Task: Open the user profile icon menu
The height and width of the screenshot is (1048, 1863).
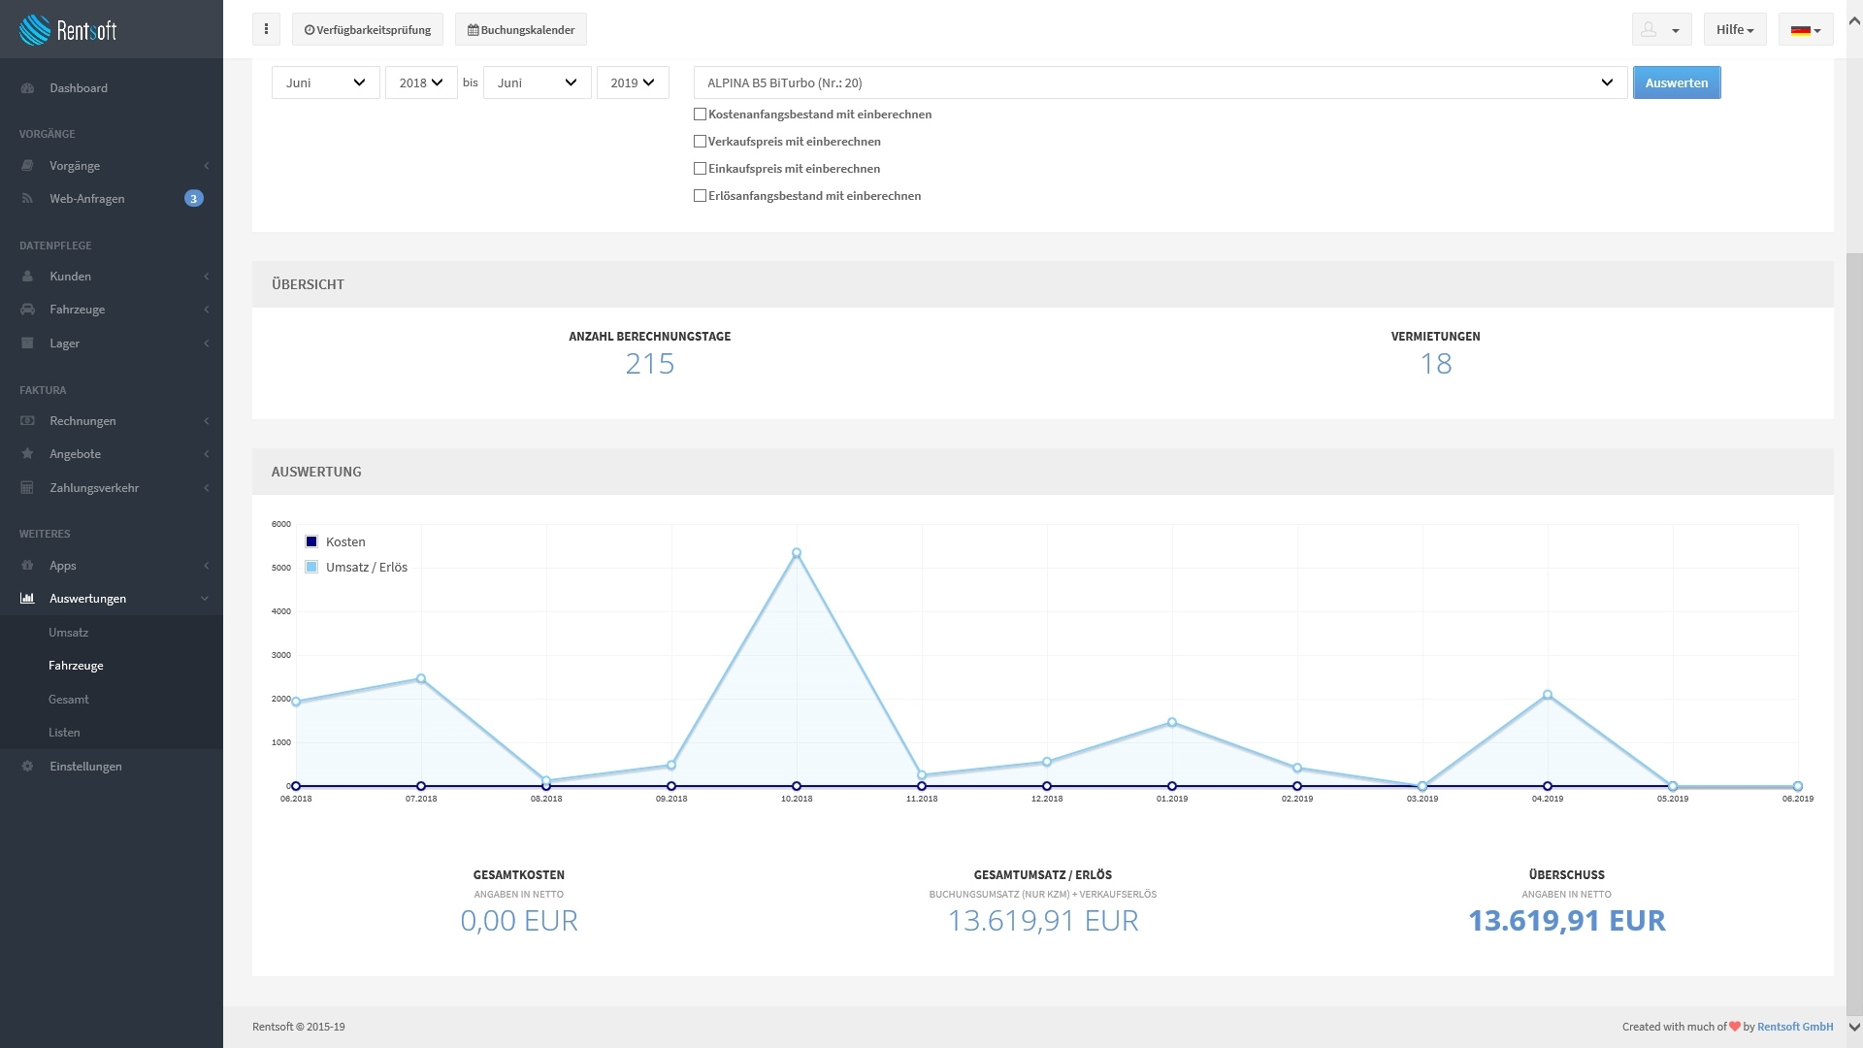Action: [1661, 30]
